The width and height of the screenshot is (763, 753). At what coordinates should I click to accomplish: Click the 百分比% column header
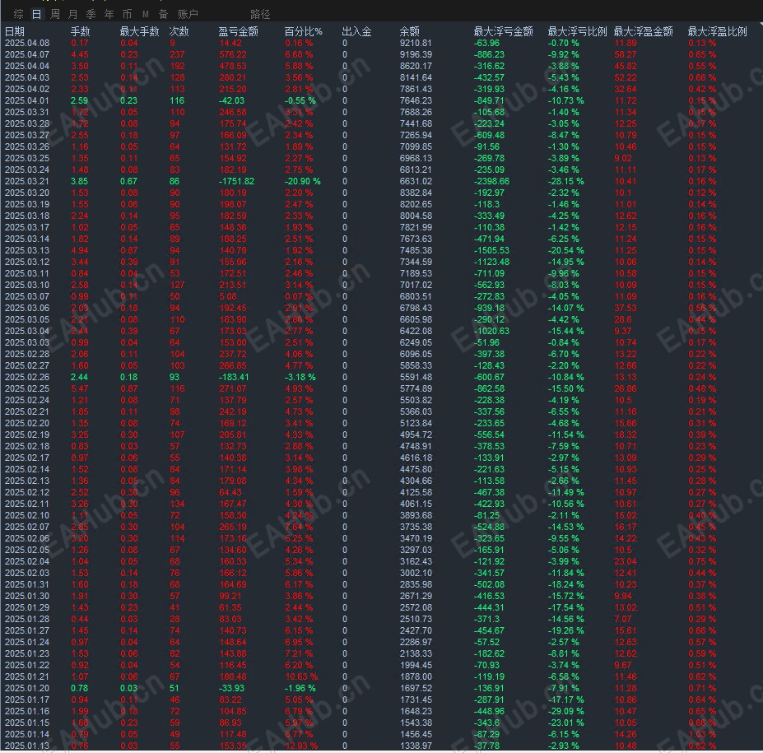(303, 31)
